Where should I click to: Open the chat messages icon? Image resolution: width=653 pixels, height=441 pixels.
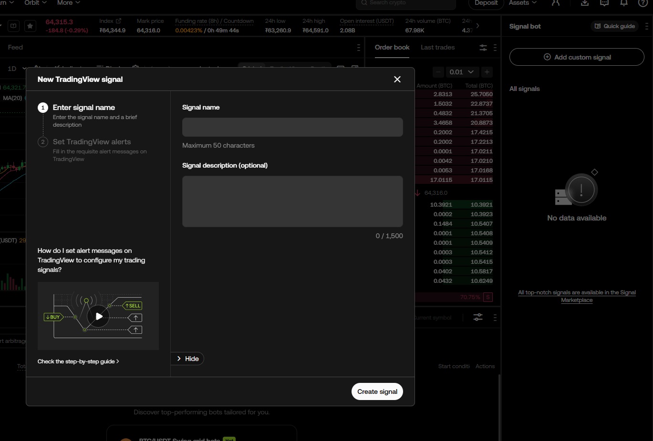tap(604, 3)
